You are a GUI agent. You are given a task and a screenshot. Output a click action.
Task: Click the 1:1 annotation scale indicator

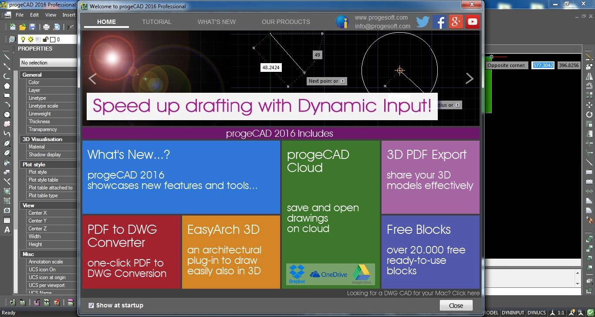pos(561,313)
